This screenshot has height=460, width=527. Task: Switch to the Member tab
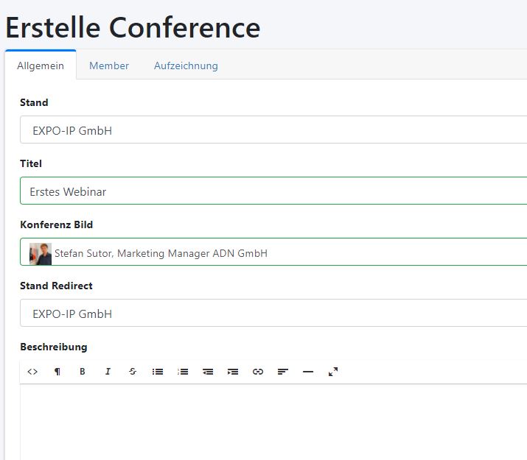coord(109,66)
